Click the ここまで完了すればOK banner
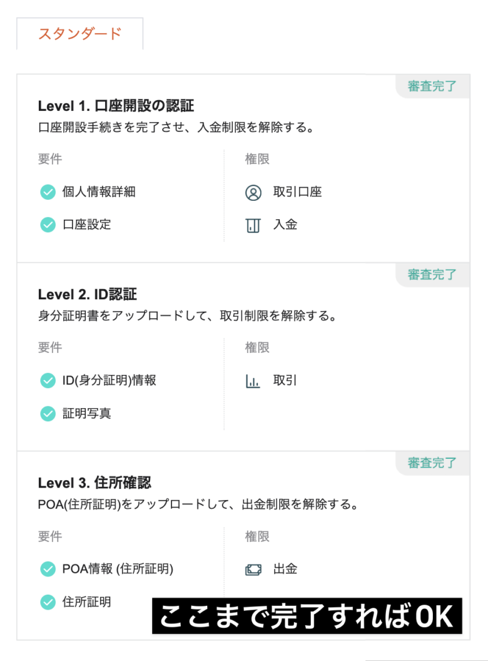488x661 pixels. coord(307,616)
